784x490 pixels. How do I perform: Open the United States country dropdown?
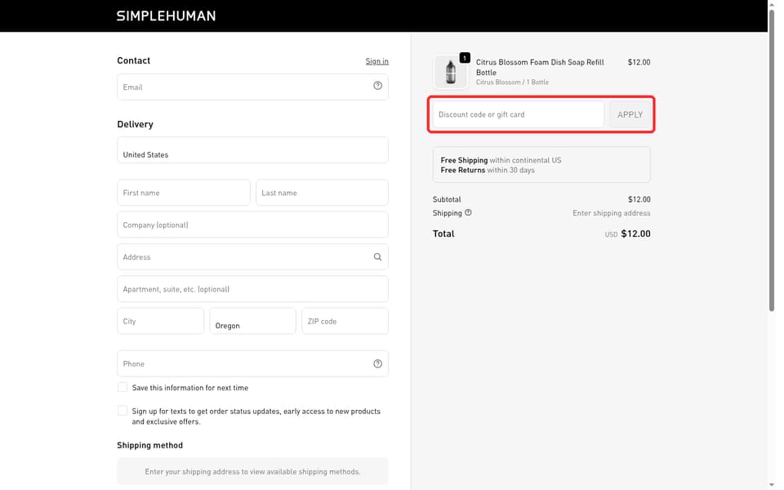252,150
